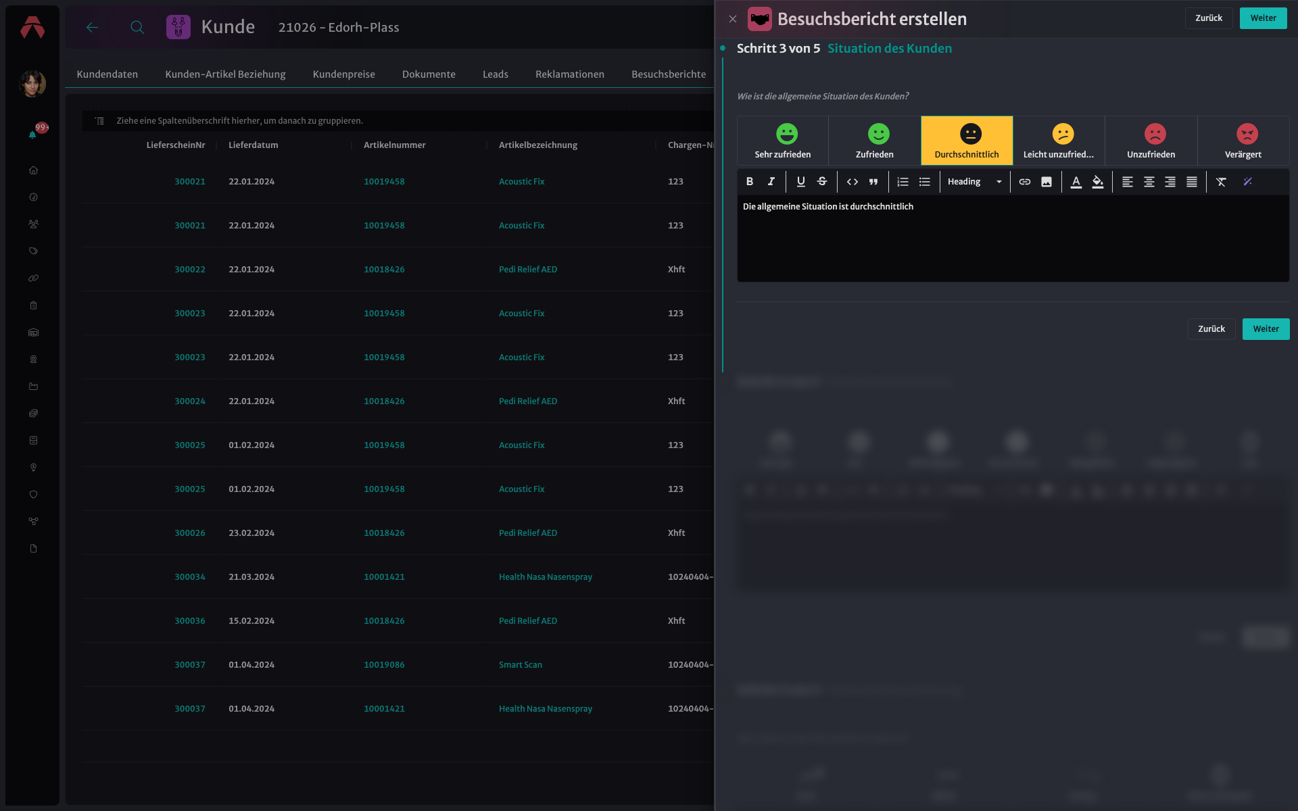Select the 'Zufrieden' rating
1298x811 pixels.
875,141
